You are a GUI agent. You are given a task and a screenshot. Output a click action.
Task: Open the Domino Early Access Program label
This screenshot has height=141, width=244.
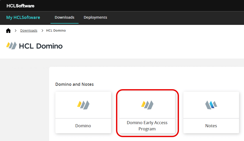point(147,126)
